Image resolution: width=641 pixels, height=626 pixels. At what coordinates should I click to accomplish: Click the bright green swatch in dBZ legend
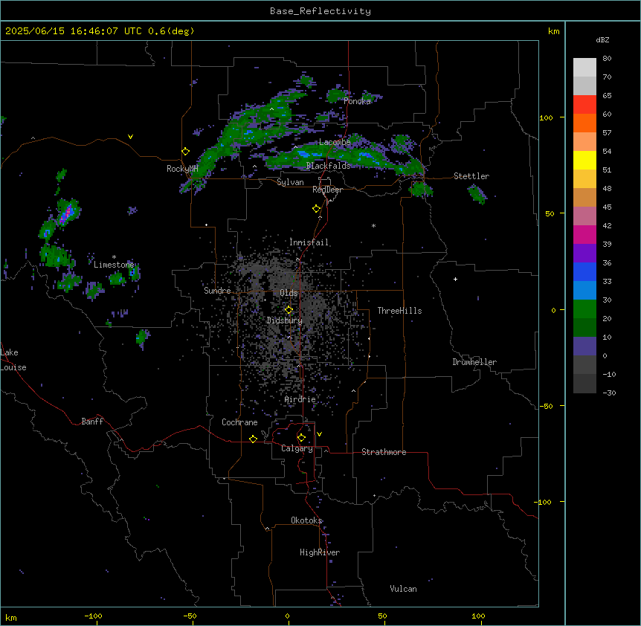(x=584, y=309)
